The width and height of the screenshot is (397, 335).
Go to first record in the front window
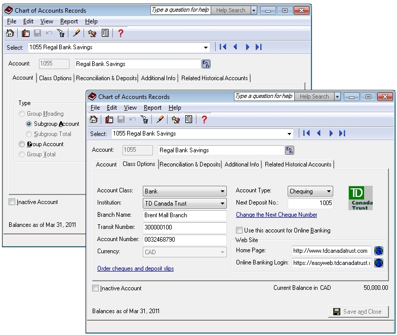point(306,133)
